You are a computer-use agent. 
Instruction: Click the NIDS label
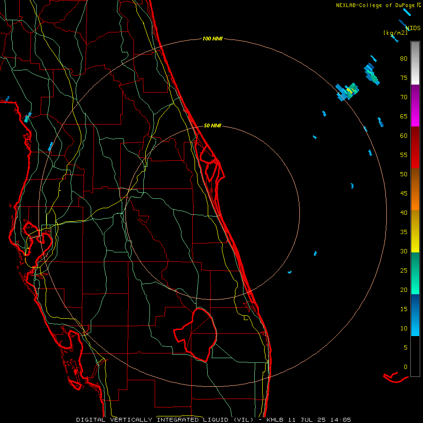413,28
